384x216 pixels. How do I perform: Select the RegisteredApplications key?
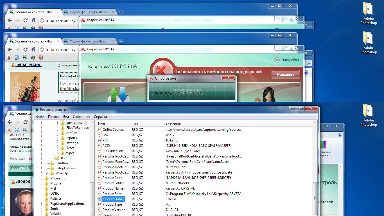[x=67, y=204]
